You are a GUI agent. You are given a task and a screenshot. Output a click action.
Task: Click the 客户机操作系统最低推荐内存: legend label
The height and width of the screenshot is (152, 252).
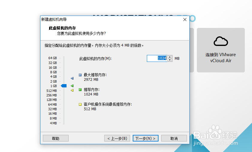pyautogui.click(x=108, y=105)
